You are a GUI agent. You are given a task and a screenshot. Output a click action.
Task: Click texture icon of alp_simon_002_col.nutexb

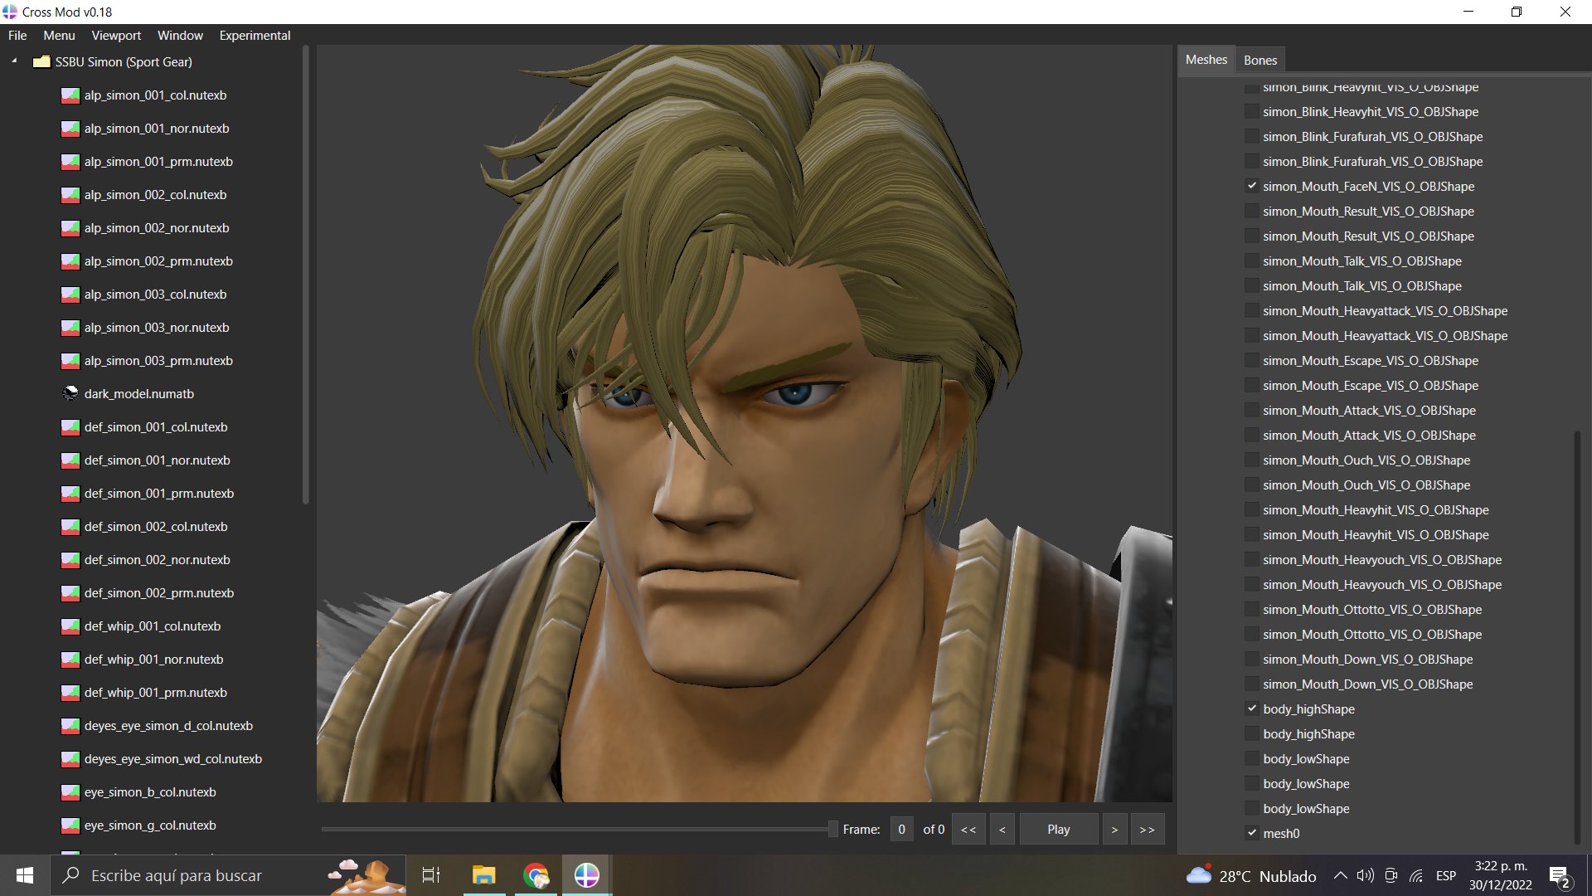[70, 195]
